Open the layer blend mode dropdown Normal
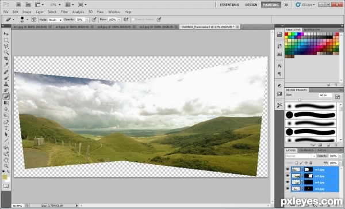This screenshot has width=345, height=209. point(301,156)
